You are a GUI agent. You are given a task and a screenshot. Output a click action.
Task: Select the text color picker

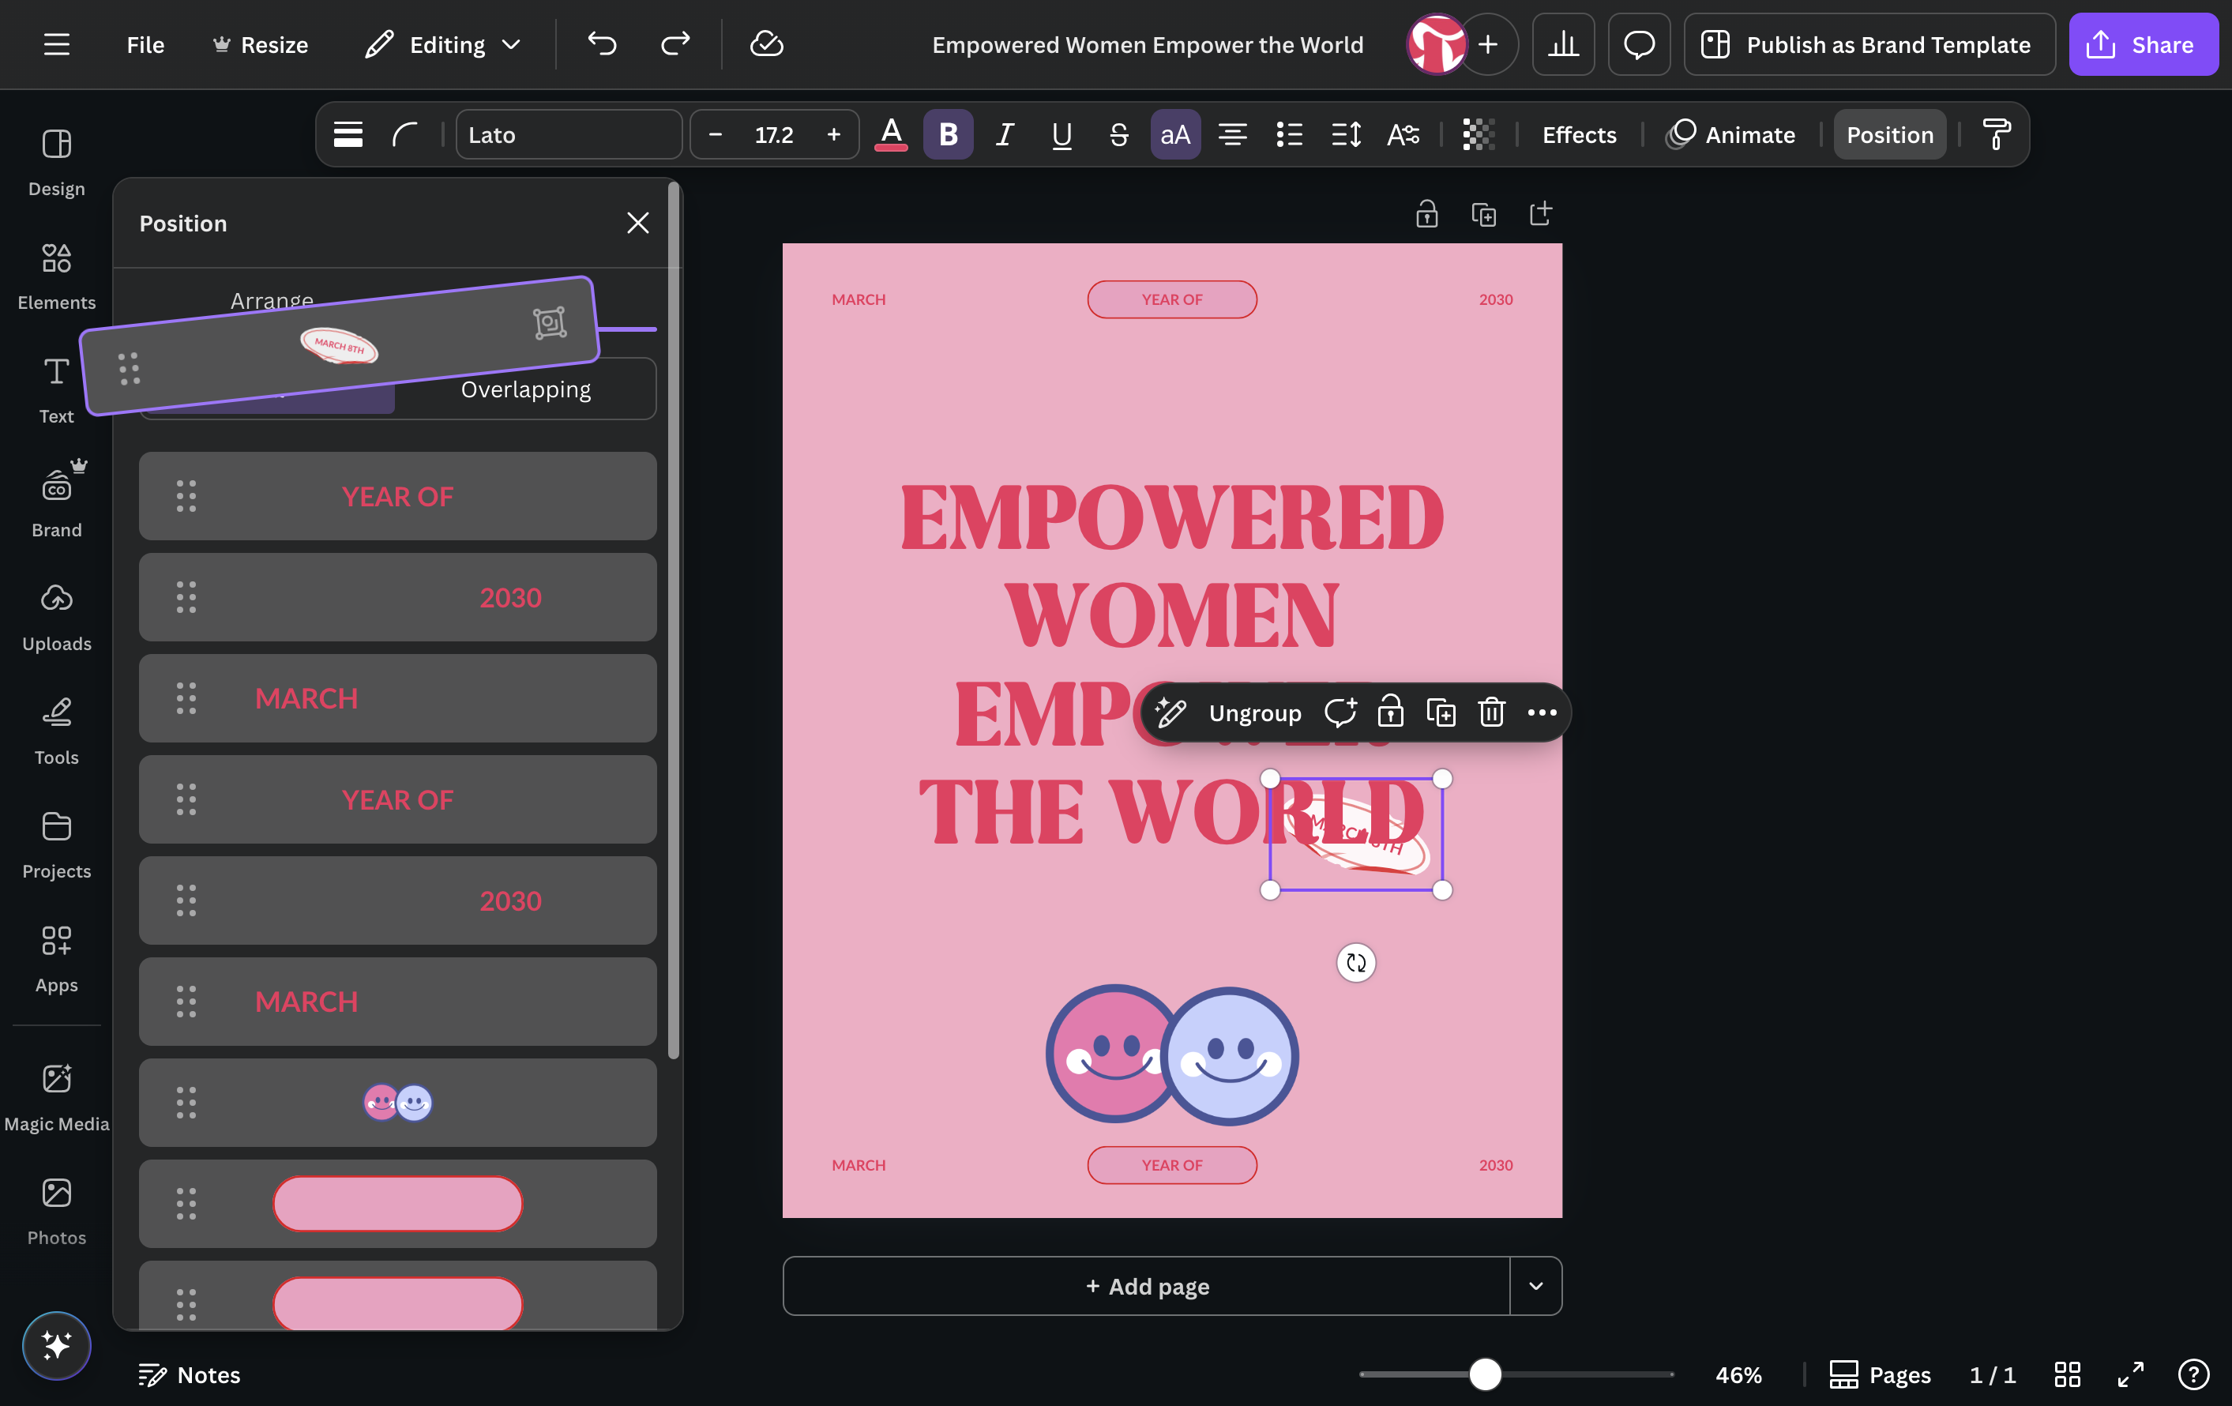(x=891, y=134)
